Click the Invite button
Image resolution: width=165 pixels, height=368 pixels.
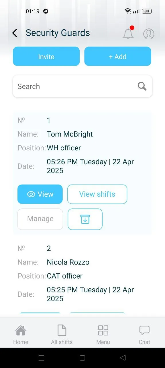point(46,56)
